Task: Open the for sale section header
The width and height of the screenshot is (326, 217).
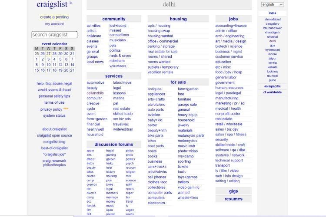Action: coord(178,82)
